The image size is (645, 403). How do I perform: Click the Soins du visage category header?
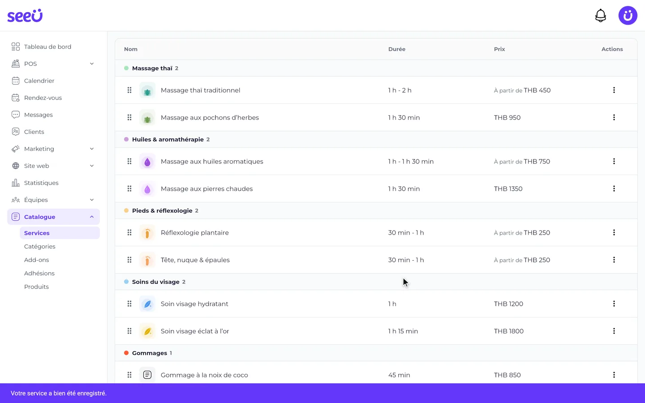point(376,282)
